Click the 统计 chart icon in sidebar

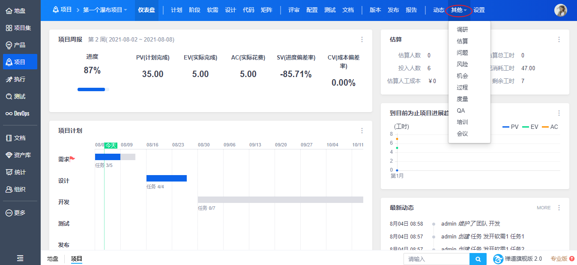[9, 172]
